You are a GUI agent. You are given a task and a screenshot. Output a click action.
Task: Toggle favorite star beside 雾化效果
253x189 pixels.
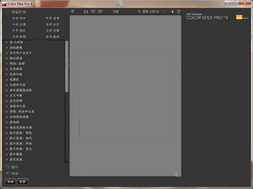(7, 160)
